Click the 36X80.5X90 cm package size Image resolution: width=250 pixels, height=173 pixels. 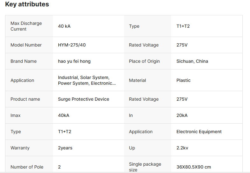pyautogui.click(x=194, y=167)
